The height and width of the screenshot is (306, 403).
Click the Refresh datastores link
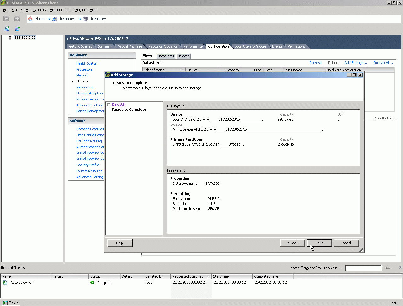315,63
